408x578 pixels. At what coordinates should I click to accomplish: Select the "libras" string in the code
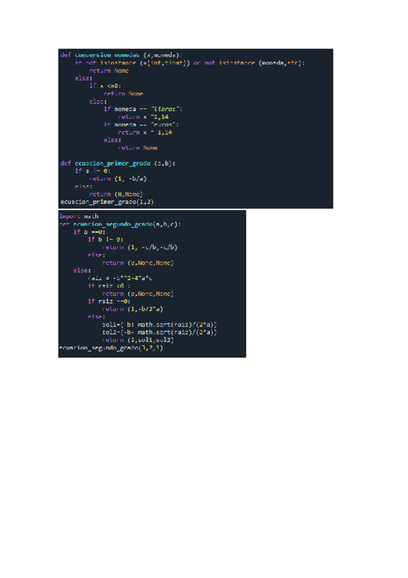165,109
